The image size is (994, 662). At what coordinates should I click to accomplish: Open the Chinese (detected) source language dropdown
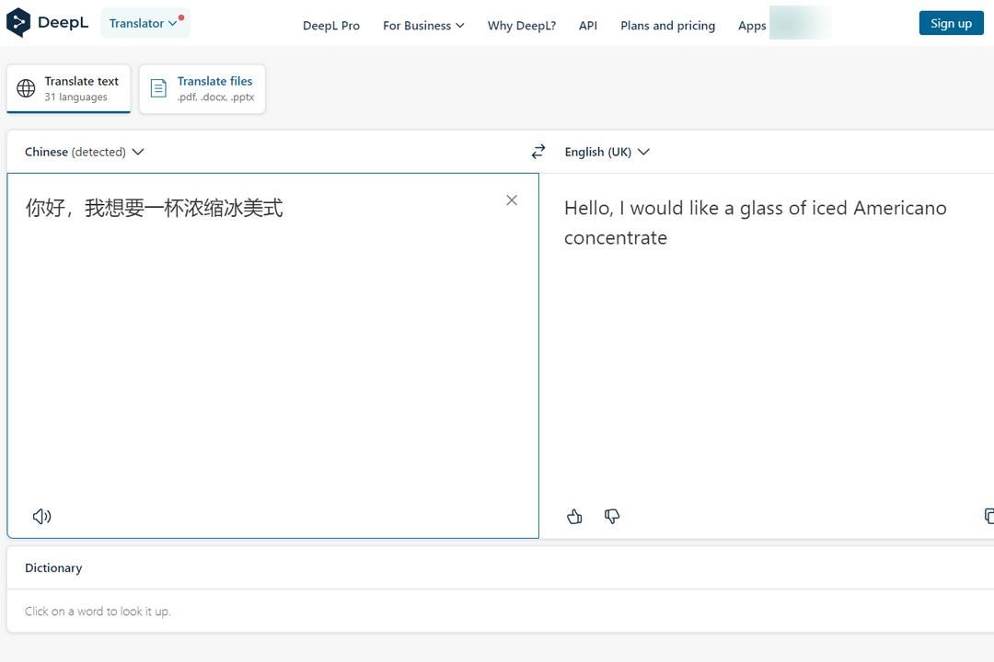(x=85, y=152)
